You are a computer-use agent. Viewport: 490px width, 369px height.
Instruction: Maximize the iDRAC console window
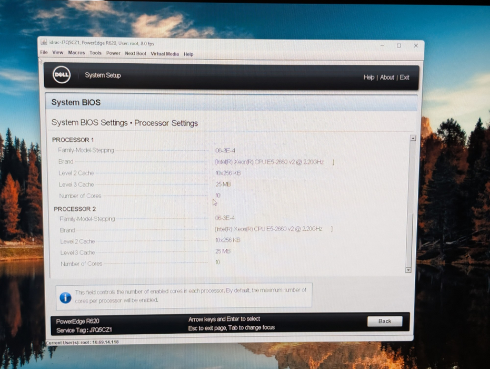[399, 46]
